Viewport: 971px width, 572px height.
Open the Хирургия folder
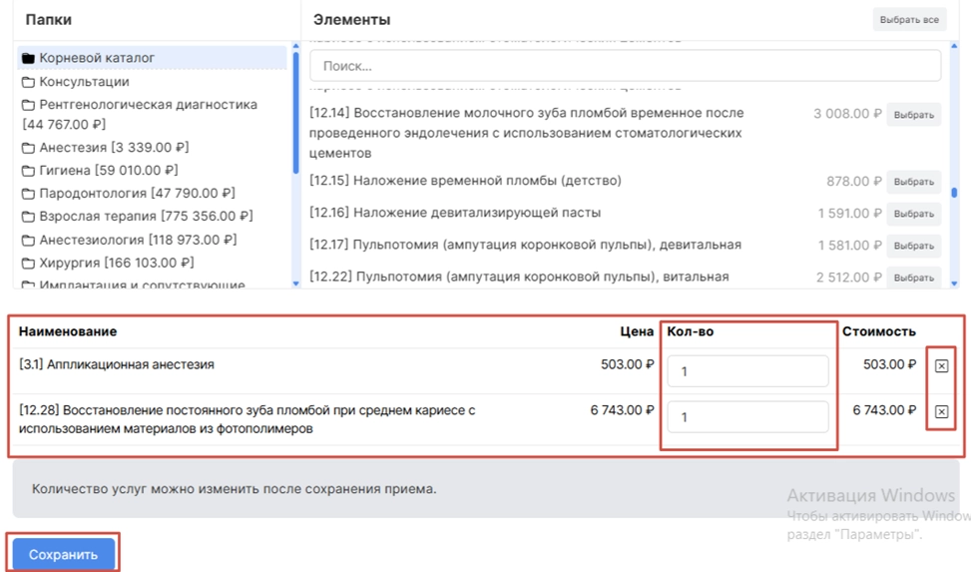116,263
